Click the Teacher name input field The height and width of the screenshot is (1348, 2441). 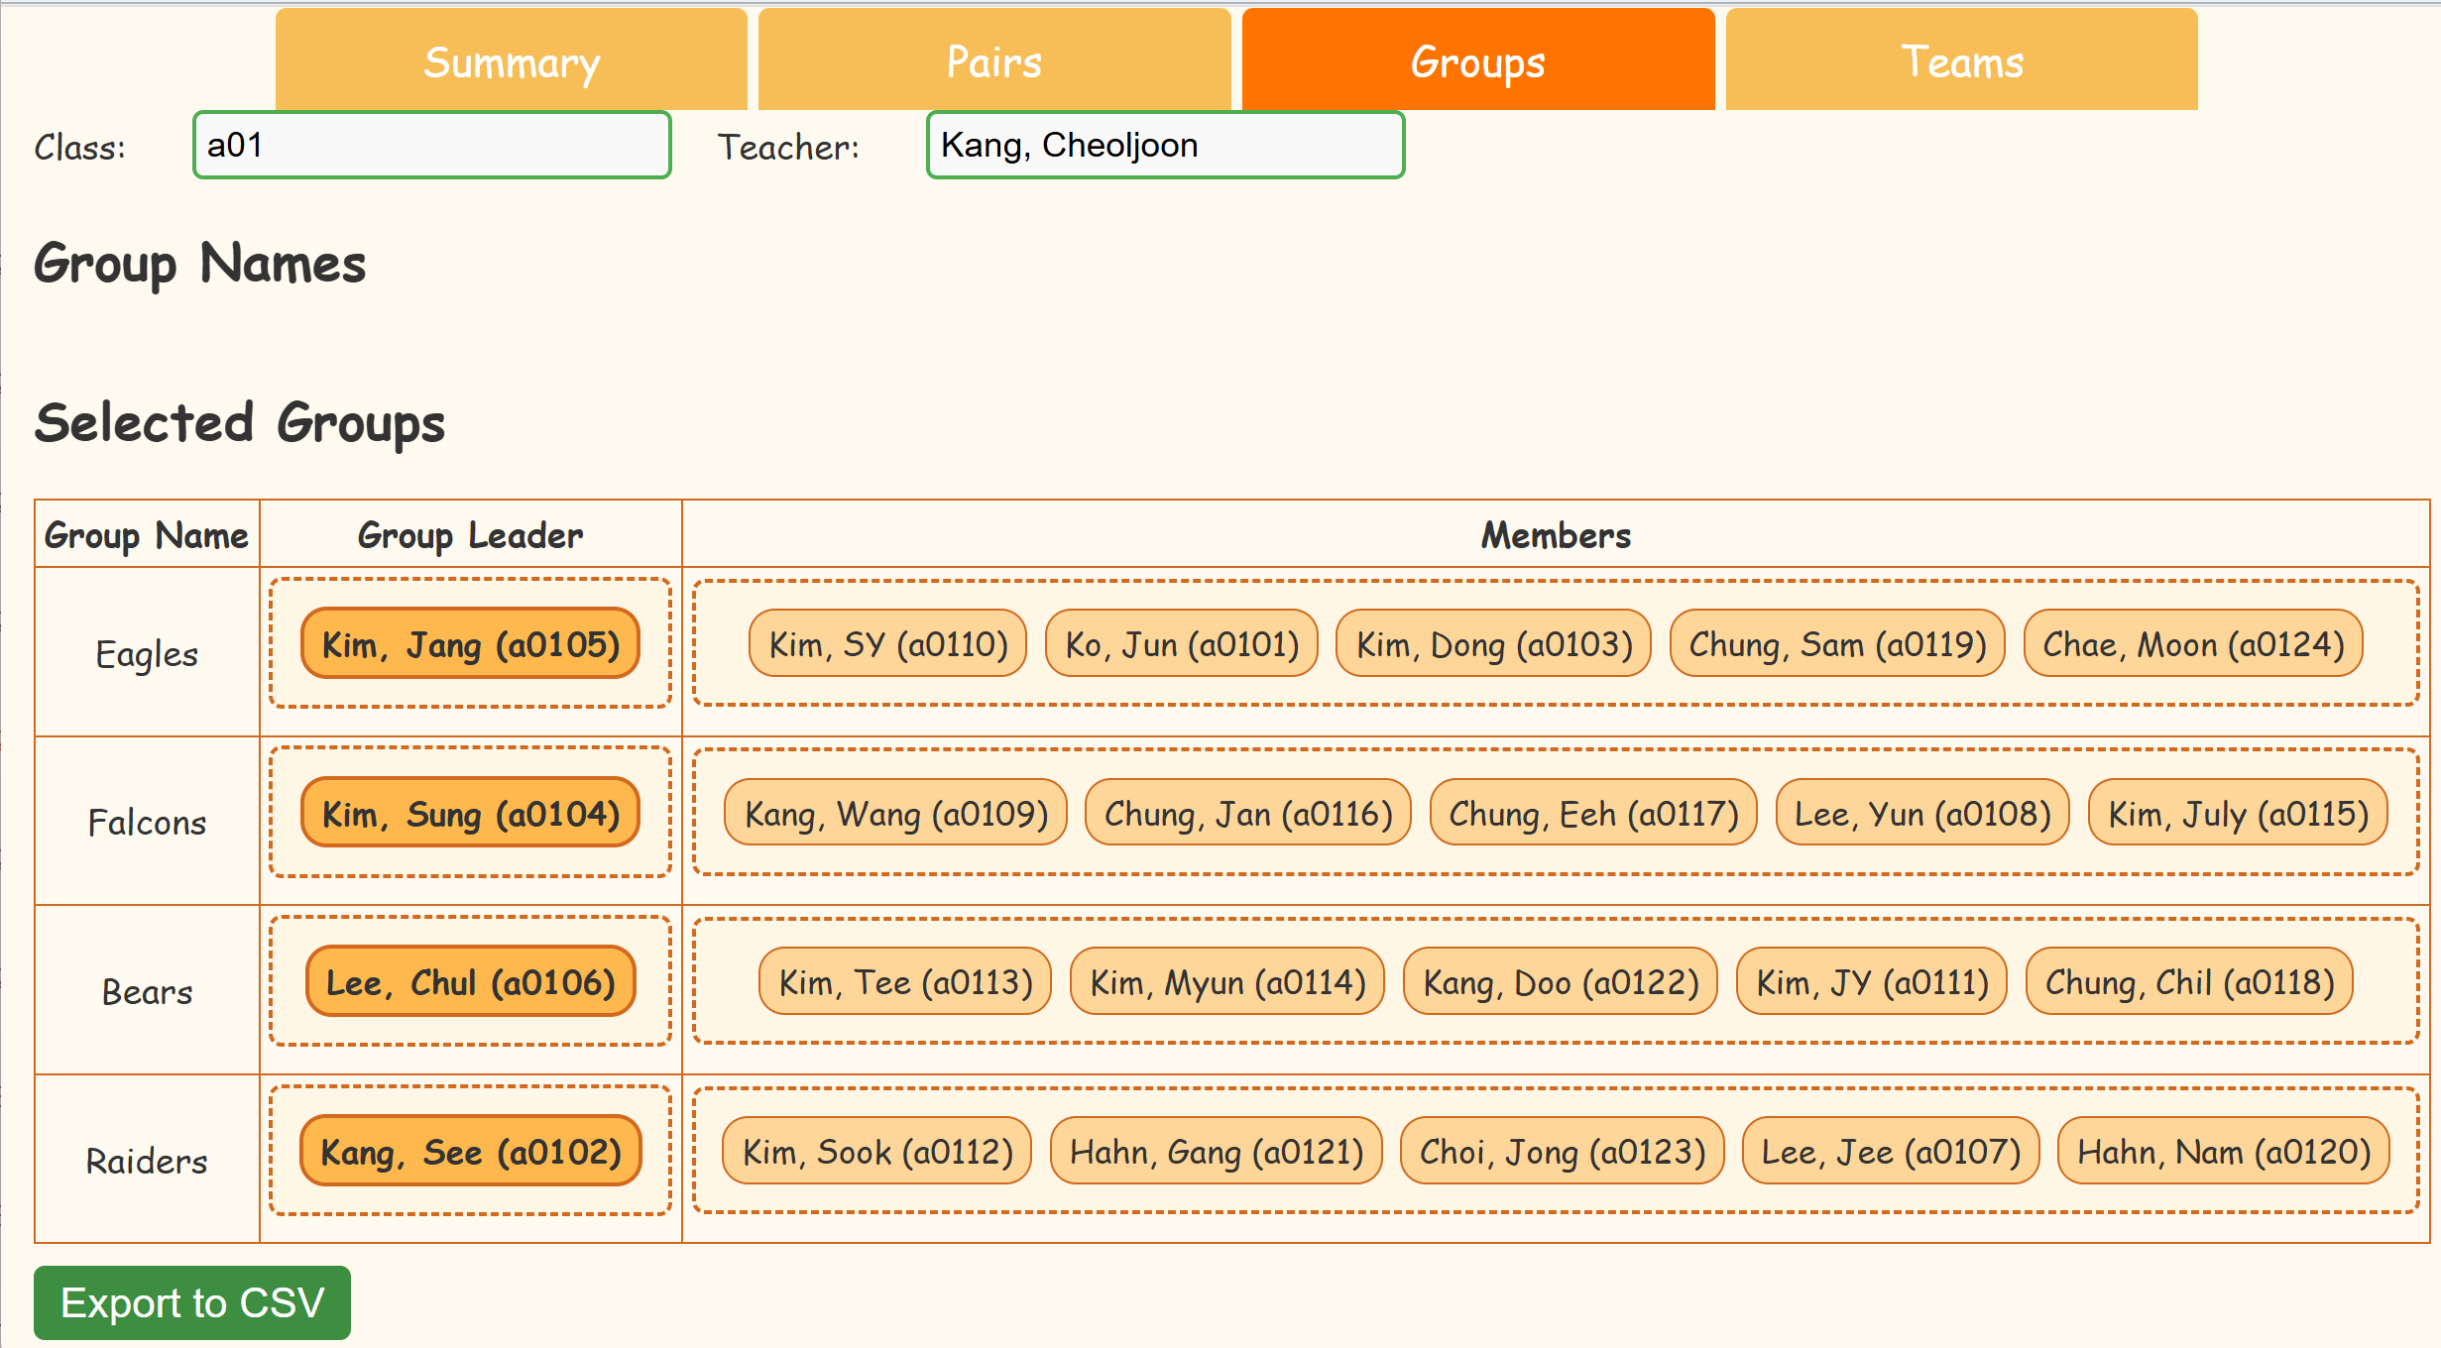tap(1165, 146)
